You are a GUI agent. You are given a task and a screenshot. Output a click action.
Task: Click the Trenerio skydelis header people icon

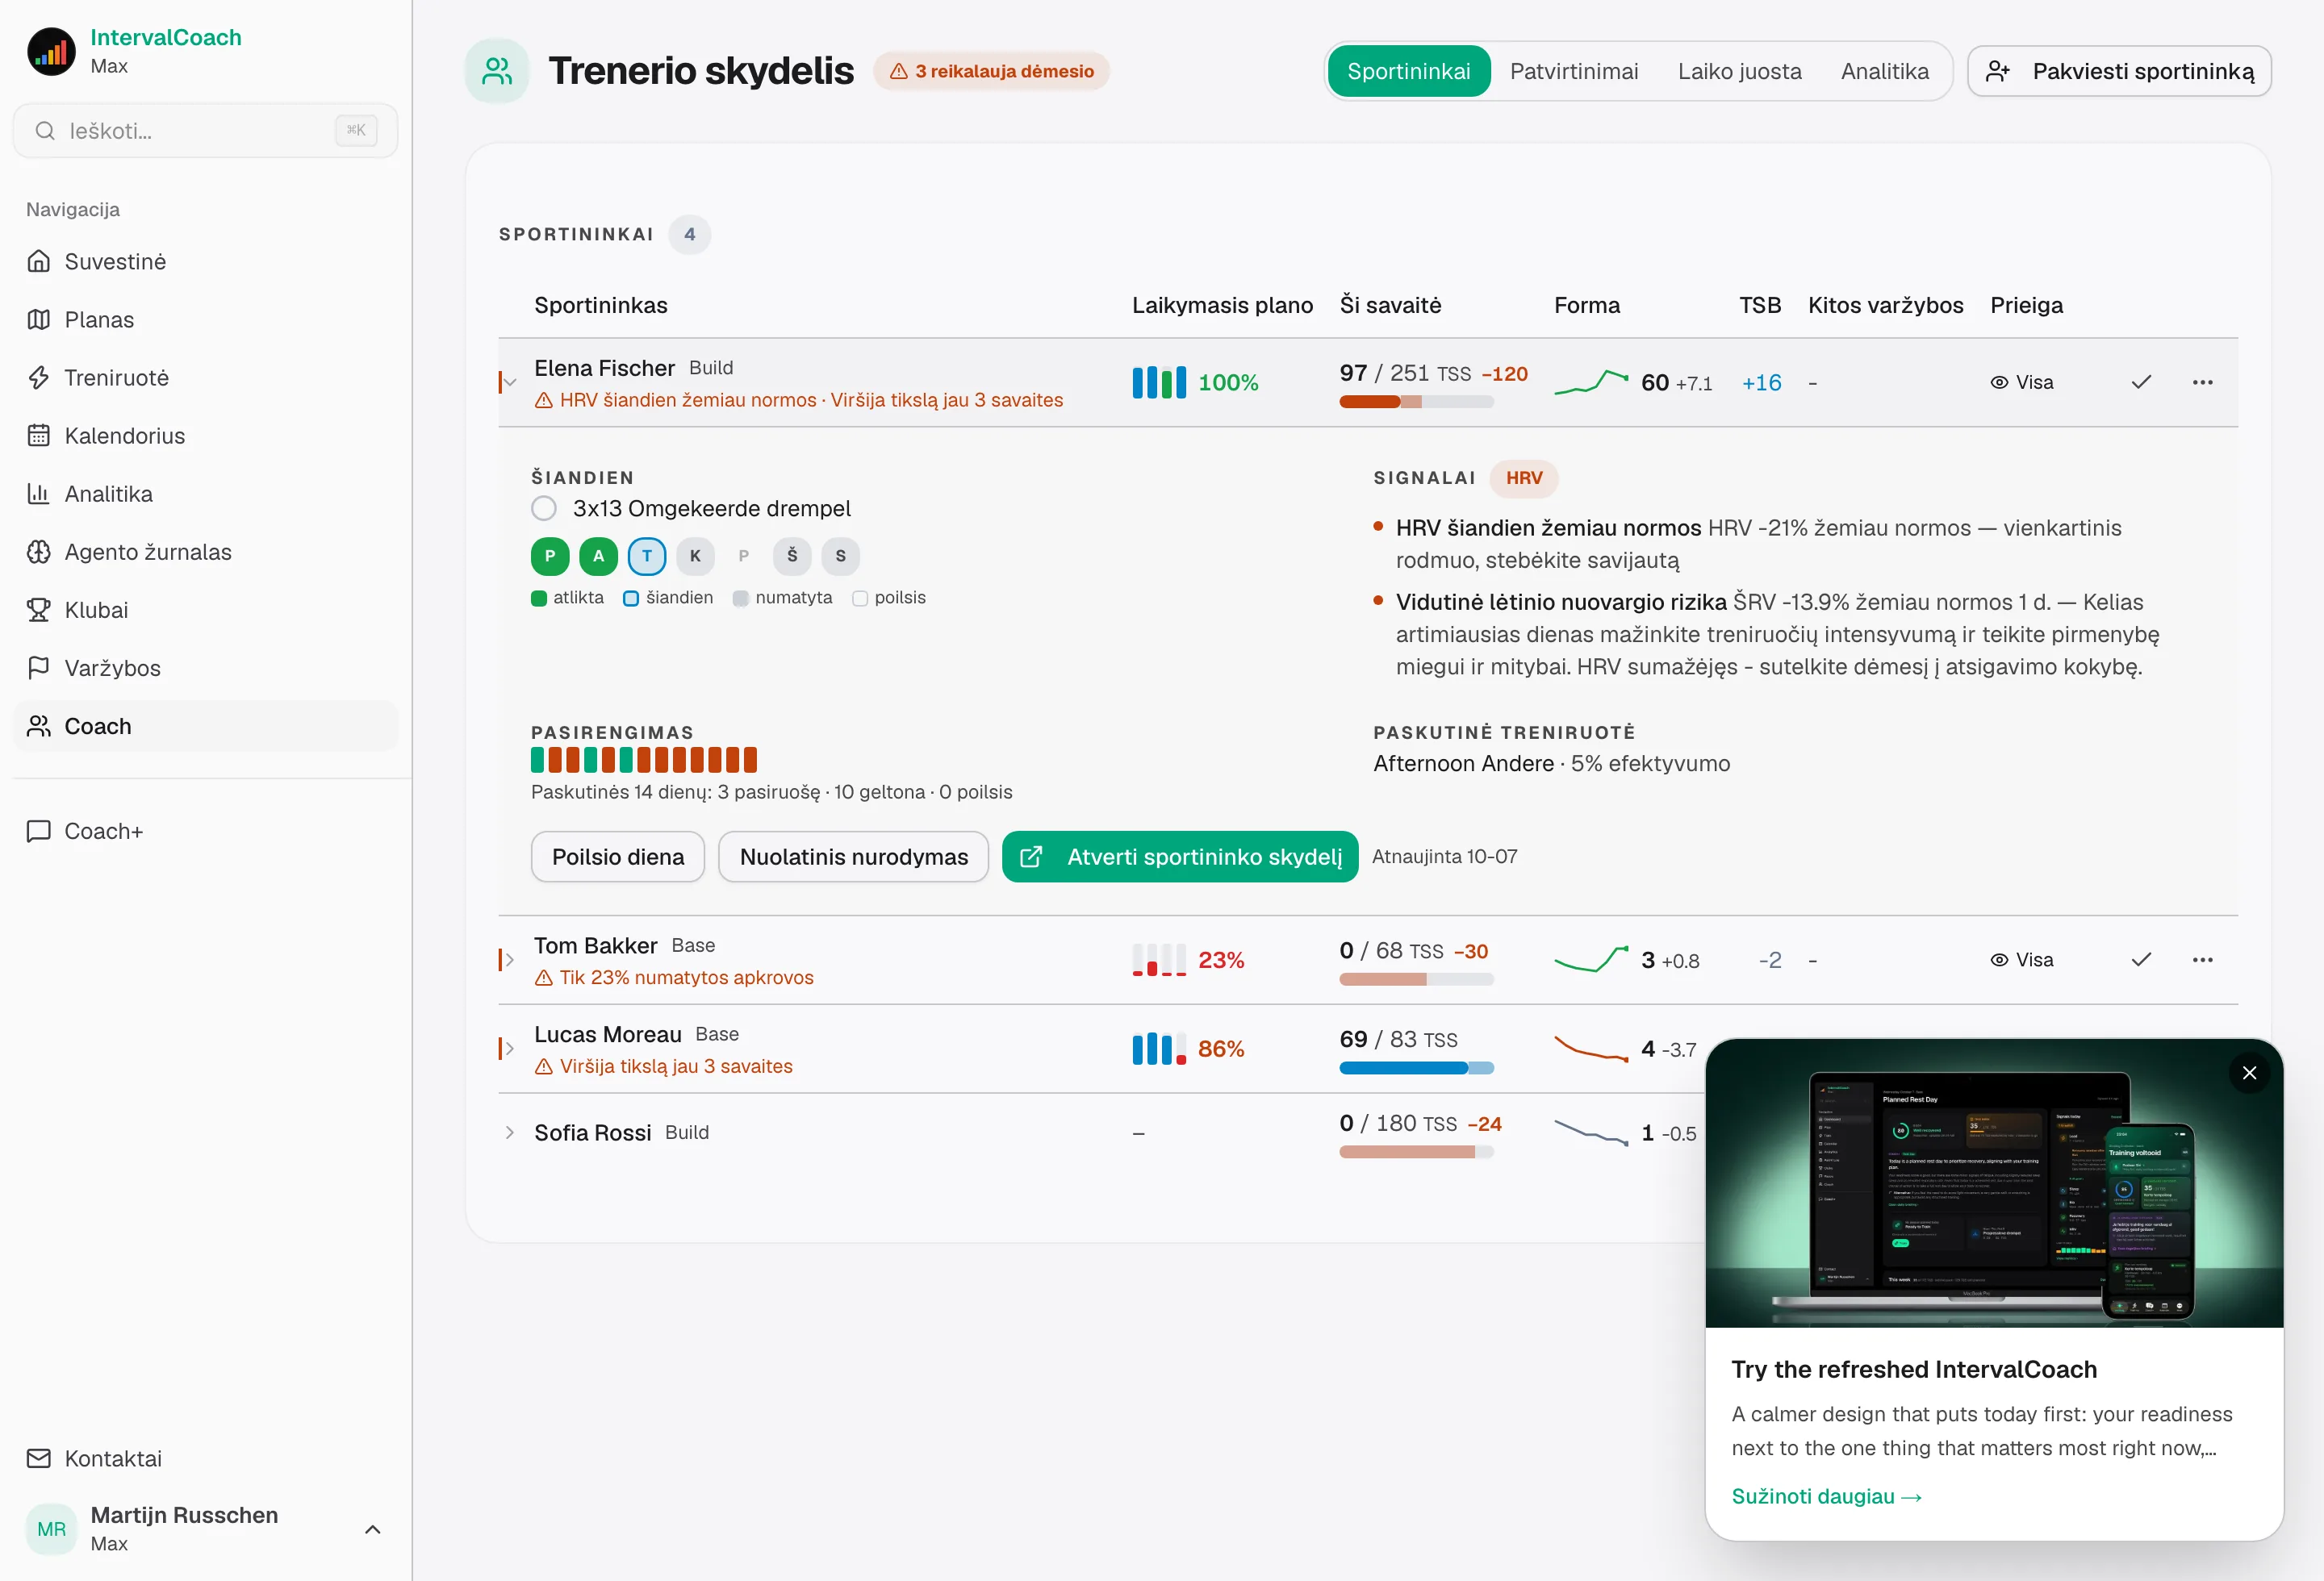coord(497,71)
